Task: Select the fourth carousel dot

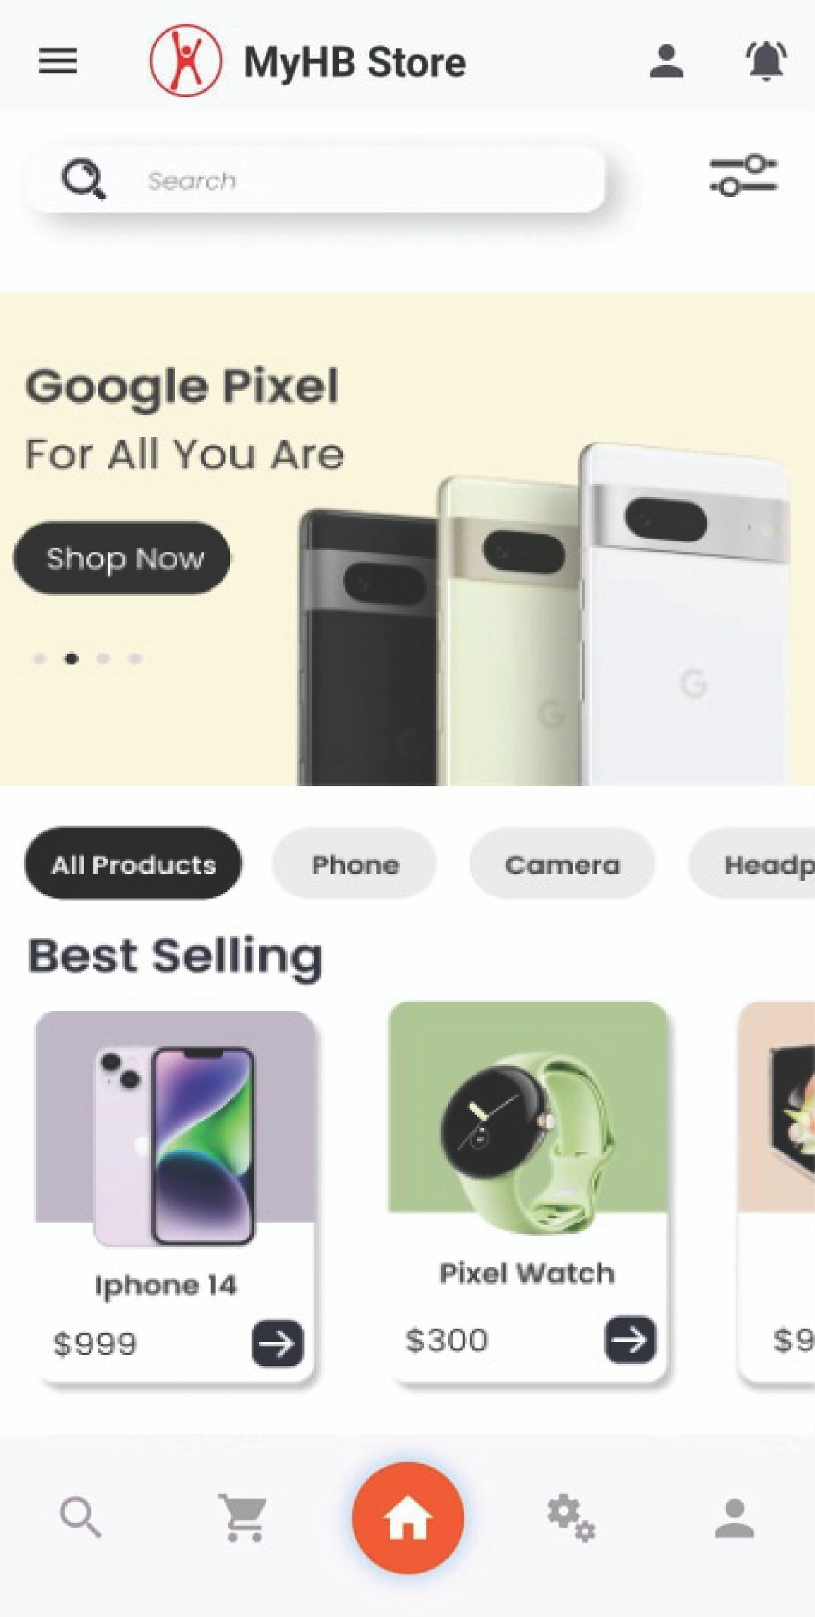Action: pyautogui.click(x=135, y=658)
